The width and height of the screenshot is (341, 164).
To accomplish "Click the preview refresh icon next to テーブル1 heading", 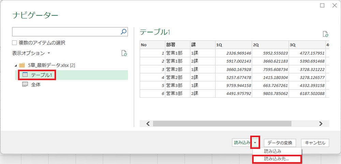I will point(325,34).
